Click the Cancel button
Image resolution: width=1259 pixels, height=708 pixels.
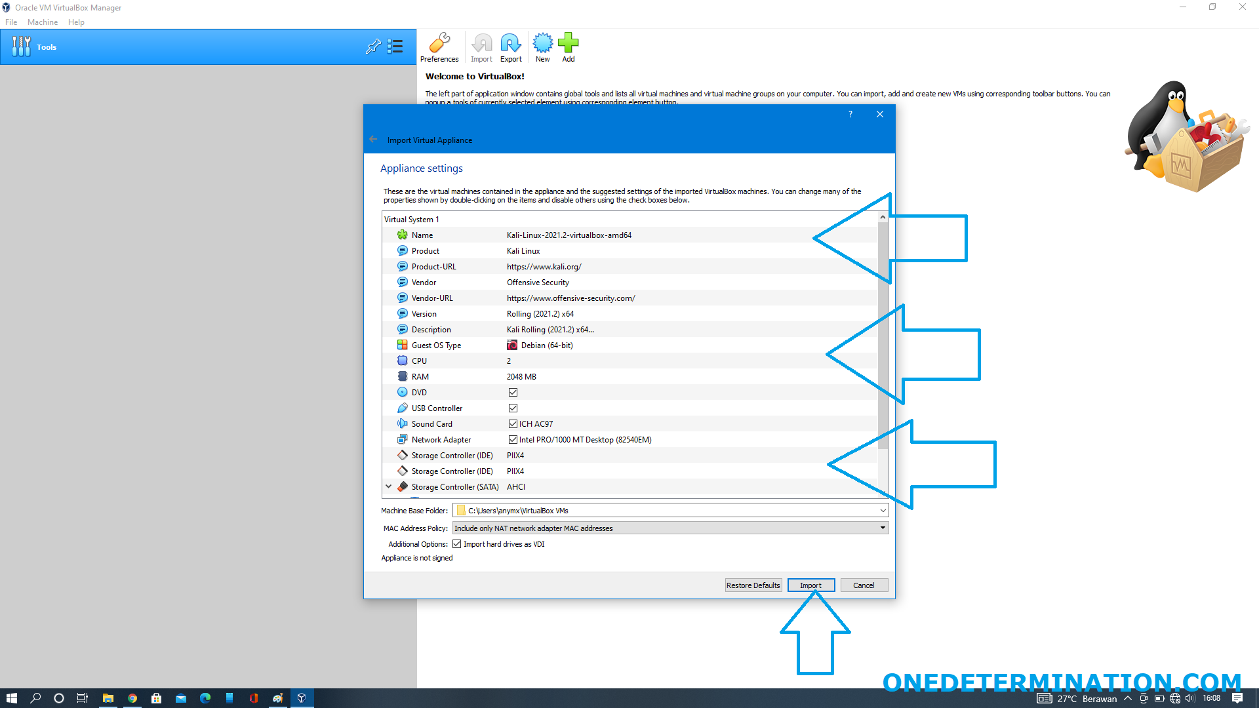tap(864, 585)
